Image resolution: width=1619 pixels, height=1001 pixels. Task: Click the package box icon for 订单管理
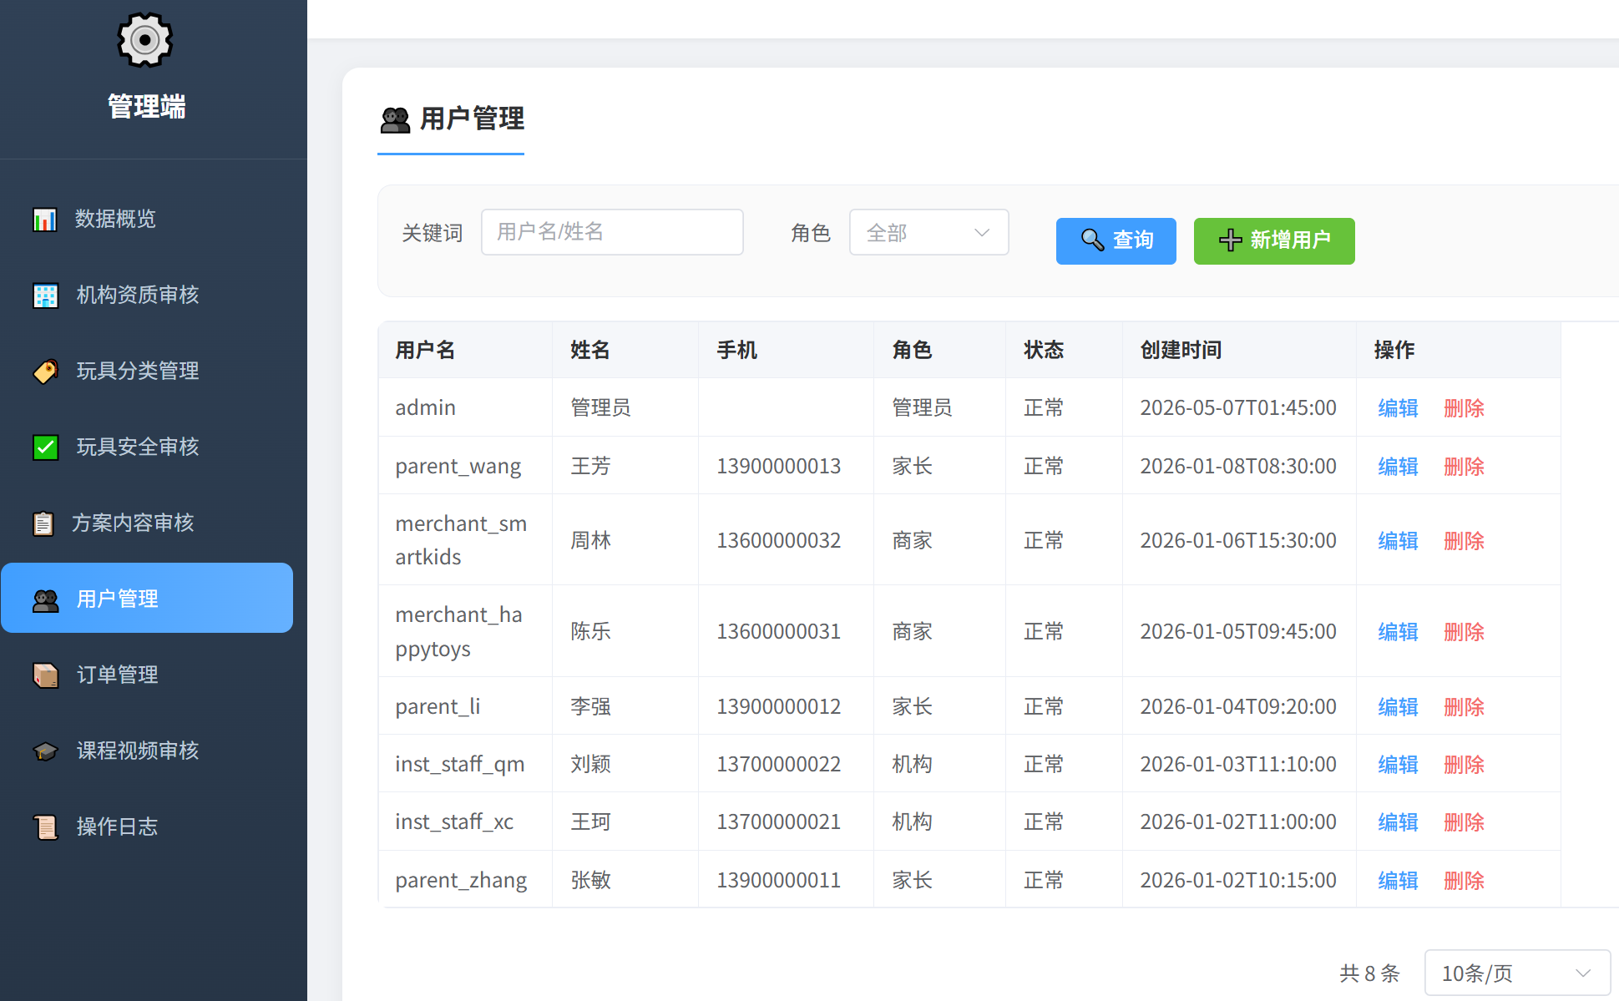(x=45, y=675)
